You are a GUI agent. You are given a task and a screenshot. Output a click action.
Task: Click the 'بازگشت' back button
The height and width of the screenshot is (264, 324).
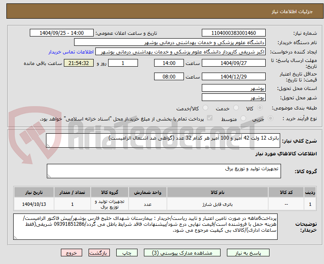(99, 253)
